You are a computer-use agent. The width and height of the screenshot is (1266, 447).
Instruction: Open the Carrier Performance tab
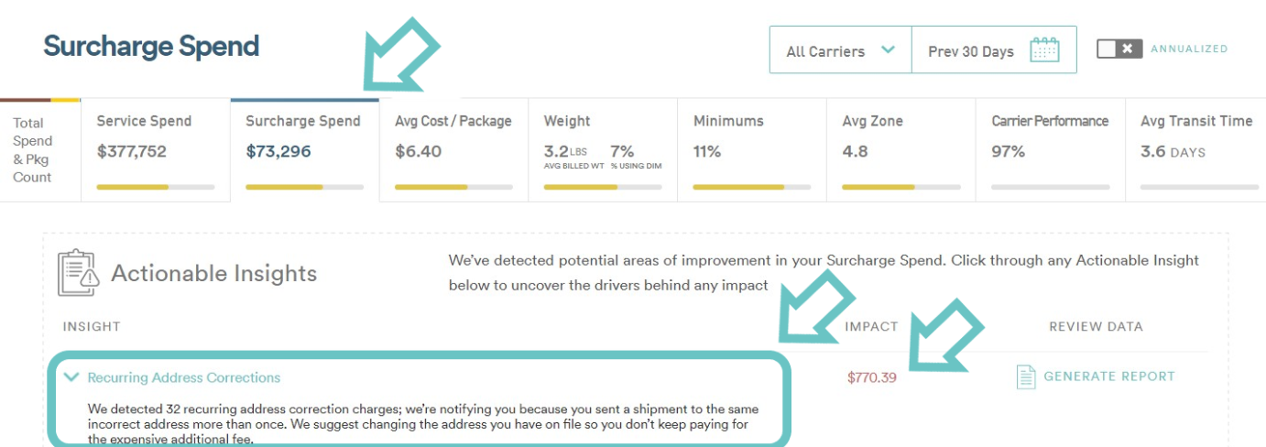click(1051, 150)
